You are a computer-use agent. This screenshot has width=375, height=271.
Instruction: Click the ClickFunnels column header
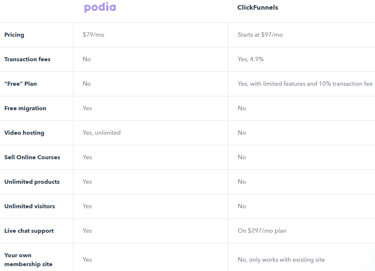click(x=257, y=7)
